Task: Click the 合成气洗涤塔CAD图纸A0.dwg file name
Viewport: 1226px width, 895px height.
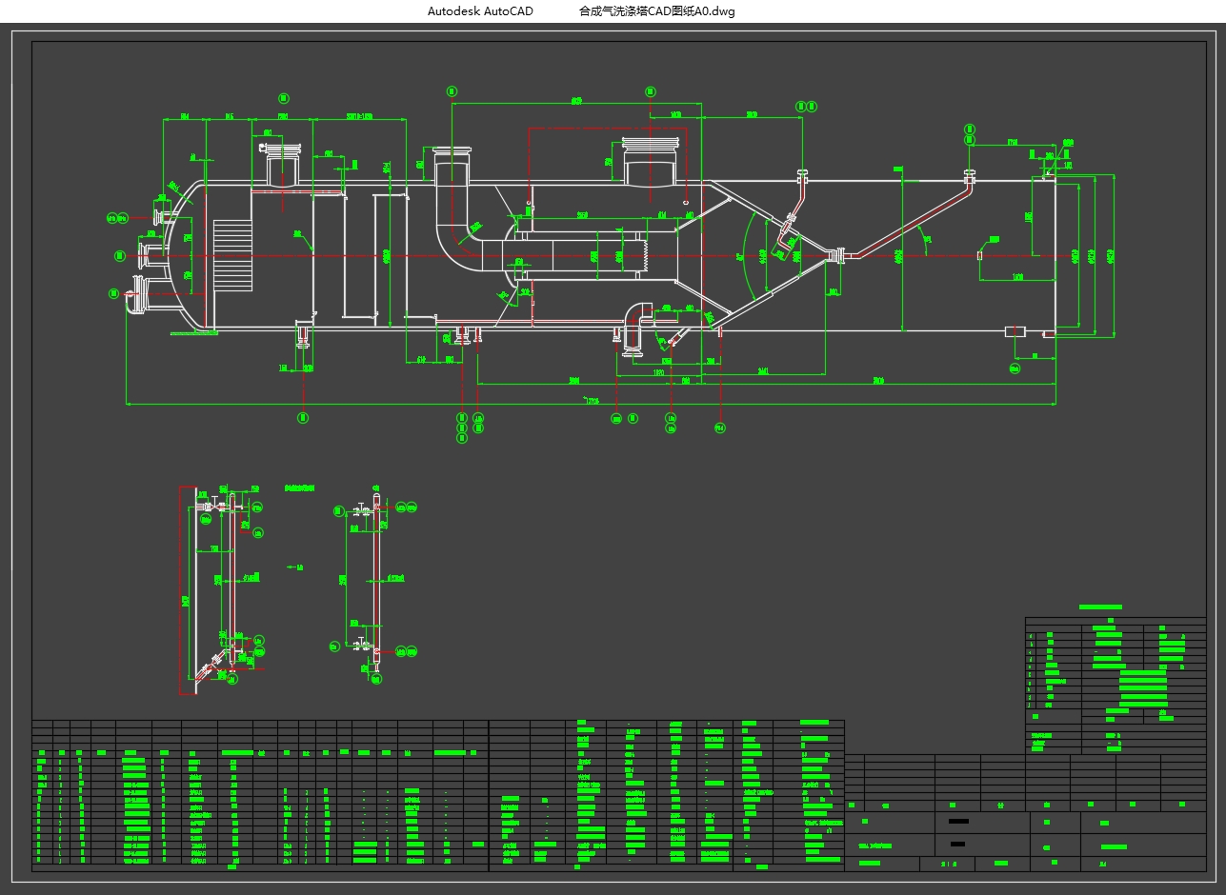Action: [x=656, y=11]
